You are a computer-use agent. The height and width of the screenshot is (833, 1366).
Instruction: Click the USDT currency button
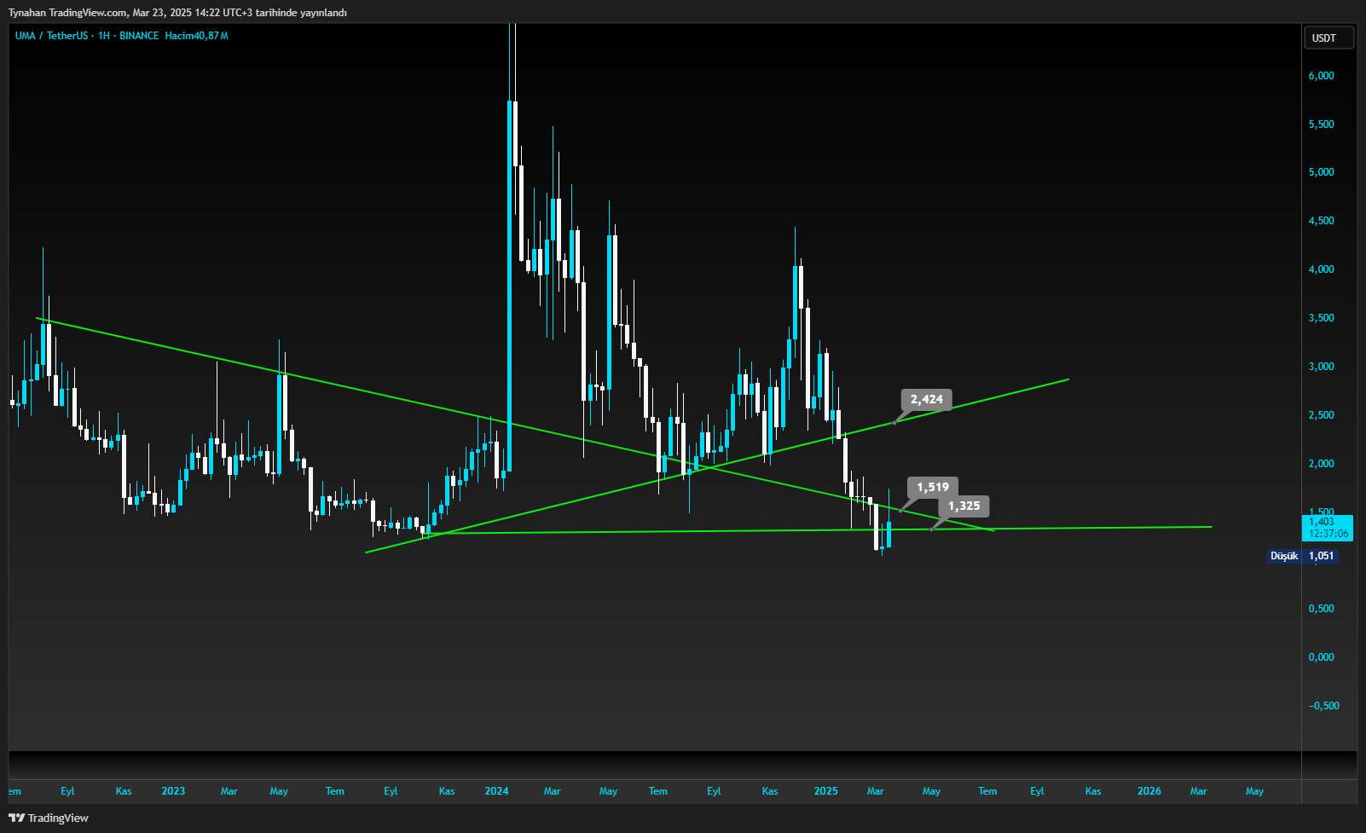pyautogui.click(x=1328, y=38)
